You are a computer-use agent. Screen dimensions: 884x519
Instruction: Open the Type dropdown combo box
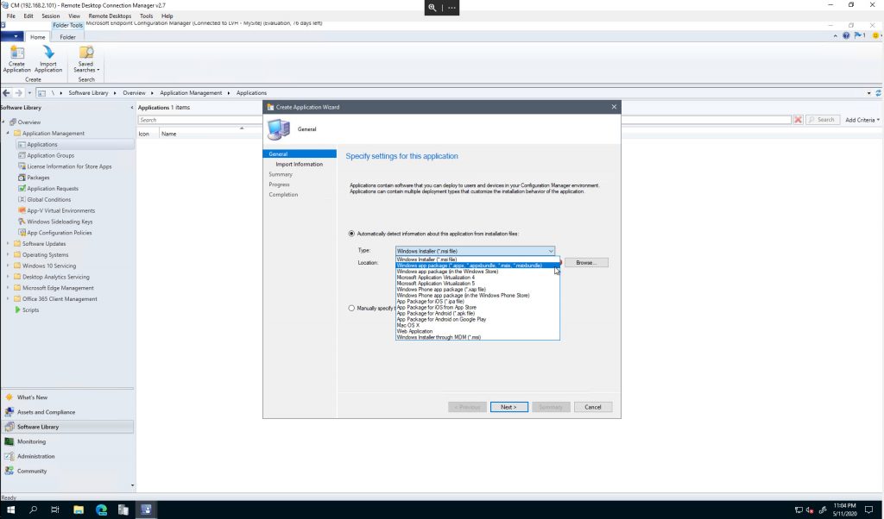tap(476, 251)
